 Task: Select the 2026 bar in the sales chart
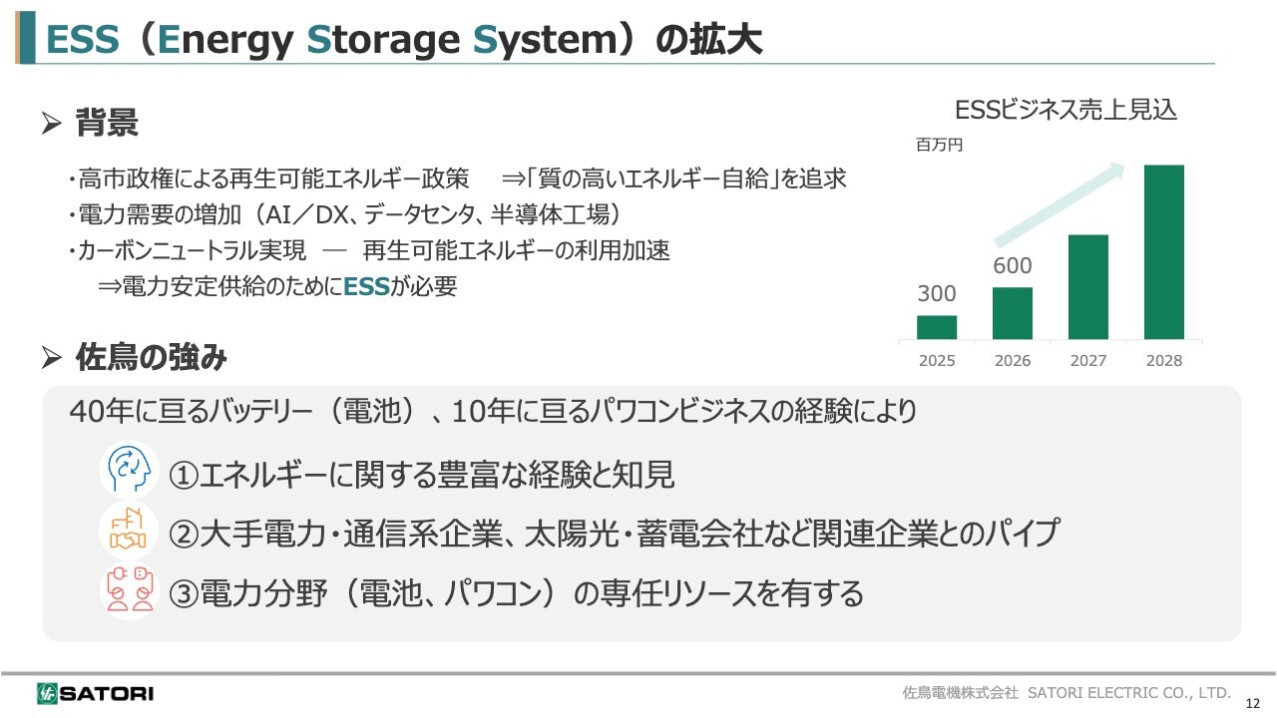(1012, 313)
